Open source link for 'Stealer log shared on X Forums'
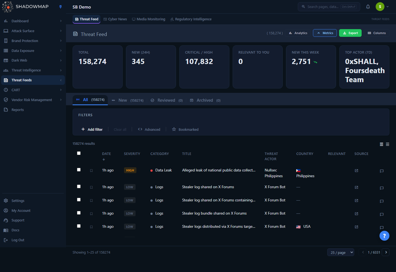 [x=356, y=187]
